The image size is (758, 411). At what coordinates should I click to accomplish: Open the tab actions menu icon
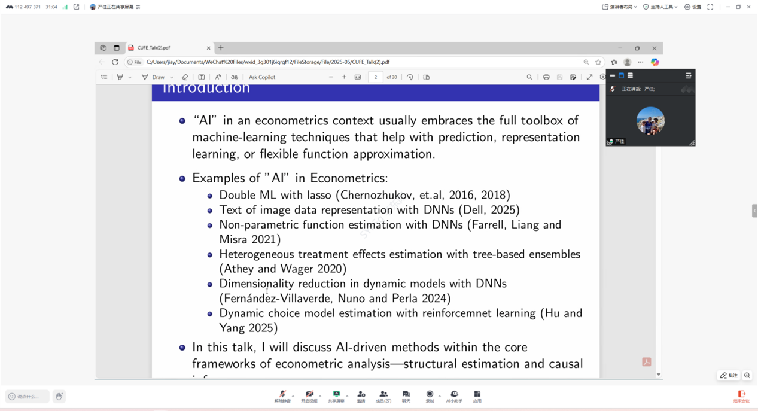tap(117, 48)
